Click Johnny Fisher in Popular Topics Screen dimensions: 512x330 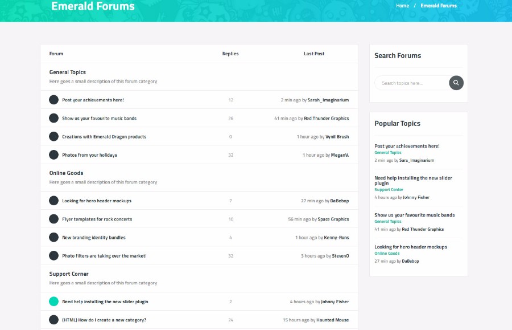pyautogui.click(x=416, y=198)
